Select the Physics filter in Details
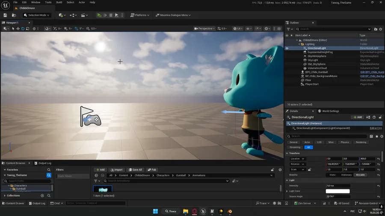Viewport: 385px width, 216px height. [345, 142]
